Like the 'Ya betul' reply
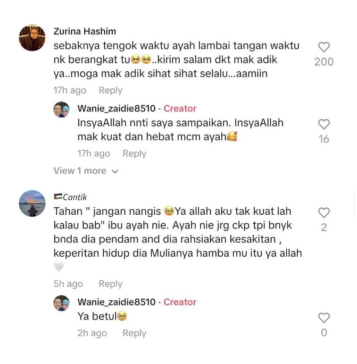Image resolution: width=357 pixels, height=364 pixels. coord(324,318)
